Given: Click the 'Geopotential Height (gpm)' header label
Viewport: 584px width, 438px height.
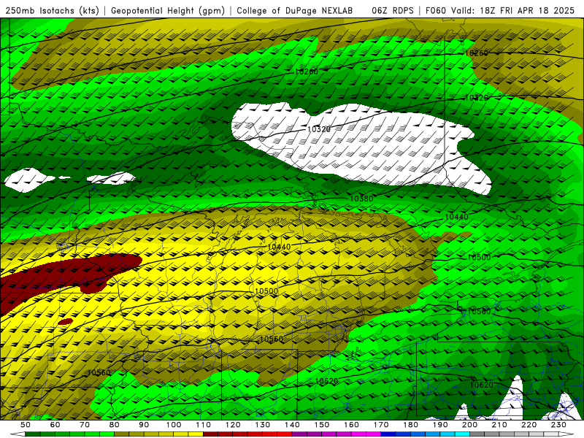Looking at the screenshot, I should tap(168, 11).
